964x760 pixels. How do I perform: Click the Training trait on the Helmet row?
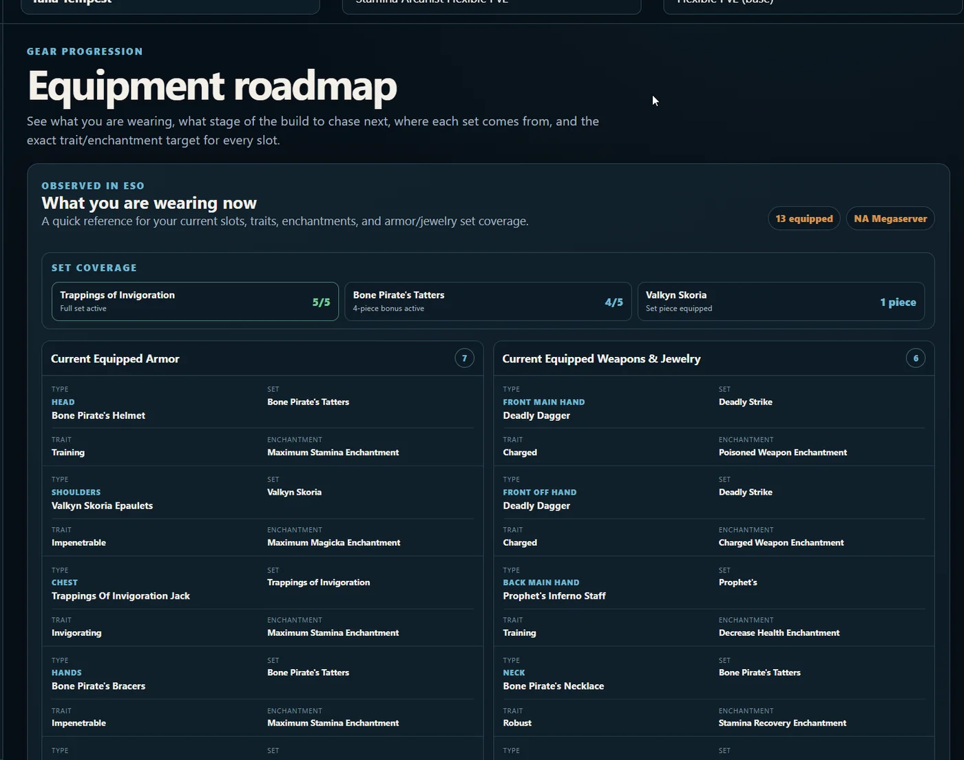coord(68,453)
